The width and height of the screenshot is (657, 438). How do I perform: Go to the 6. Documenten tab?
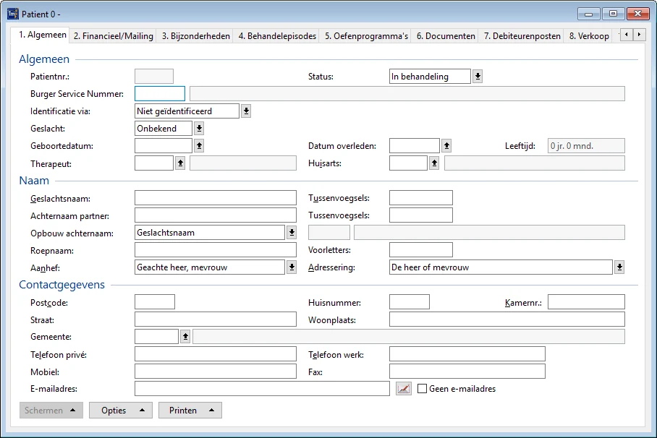[x=446, y=36]
